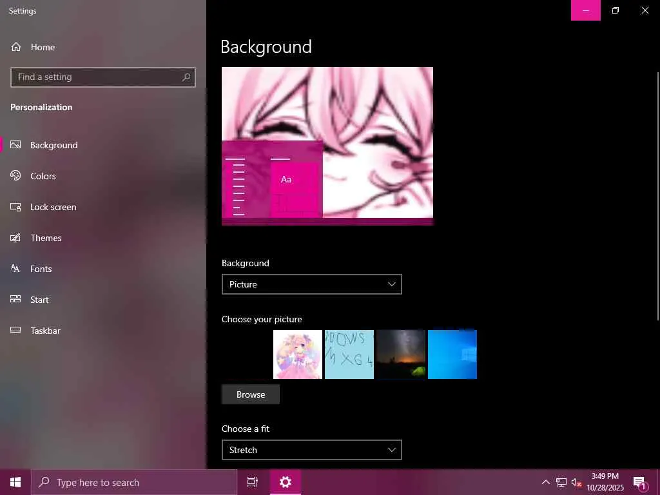Select the light blue handwritten text thumbnail
The width and height of the screenshot is (660, 495).
[349, 354]
